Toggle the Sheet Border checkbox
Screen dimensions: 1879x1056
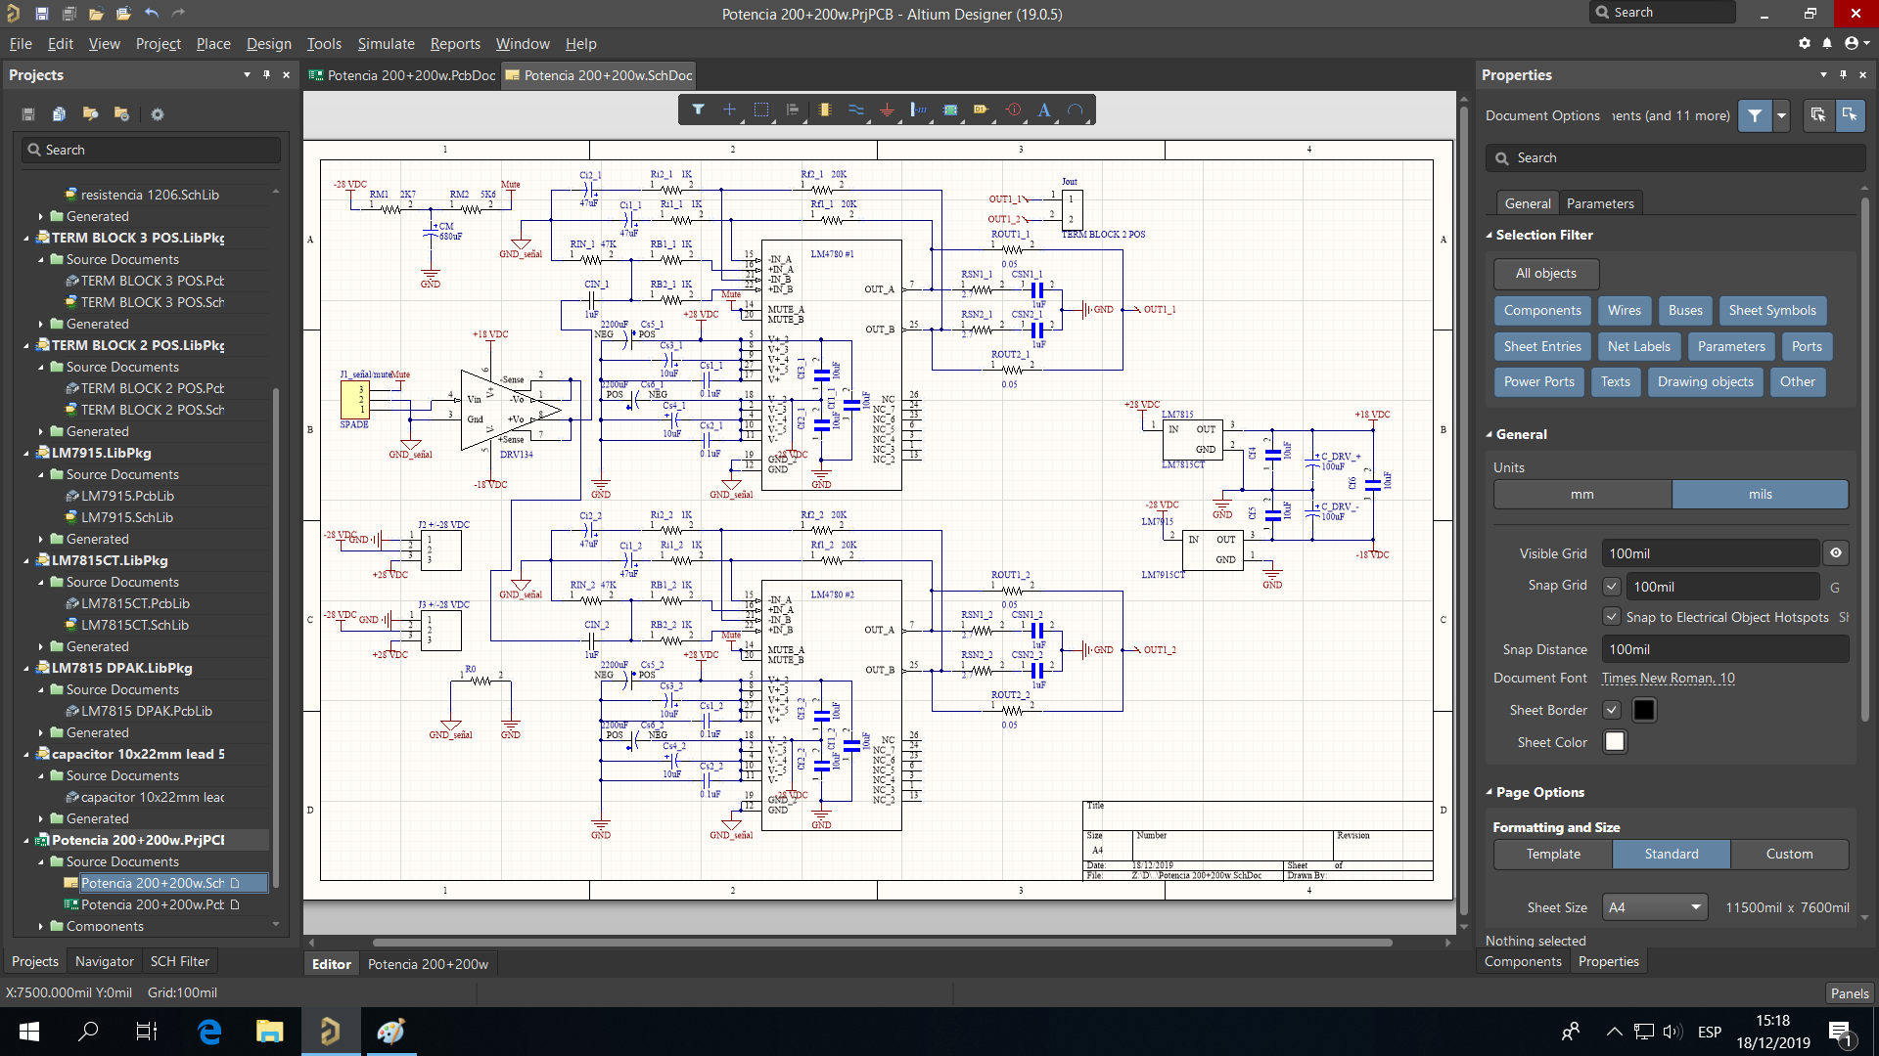pos(1612,710)
